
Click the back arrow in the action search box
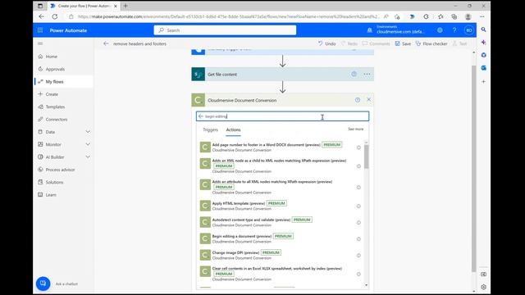tap(200, 116)
